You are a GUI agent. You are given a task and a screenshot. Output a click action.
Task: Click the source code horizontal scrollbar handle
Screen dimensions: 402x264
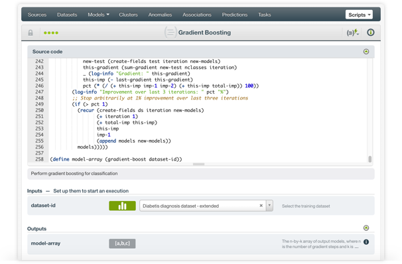coord(199,165)
